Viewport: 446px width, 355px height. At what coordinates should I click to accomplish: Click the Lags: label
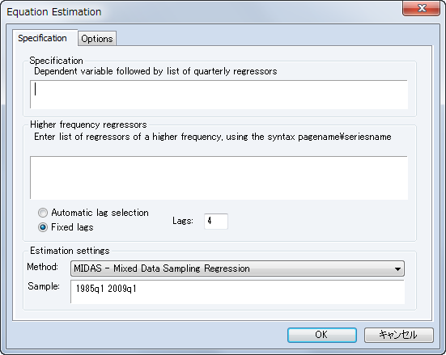click(x=183, y=221)
